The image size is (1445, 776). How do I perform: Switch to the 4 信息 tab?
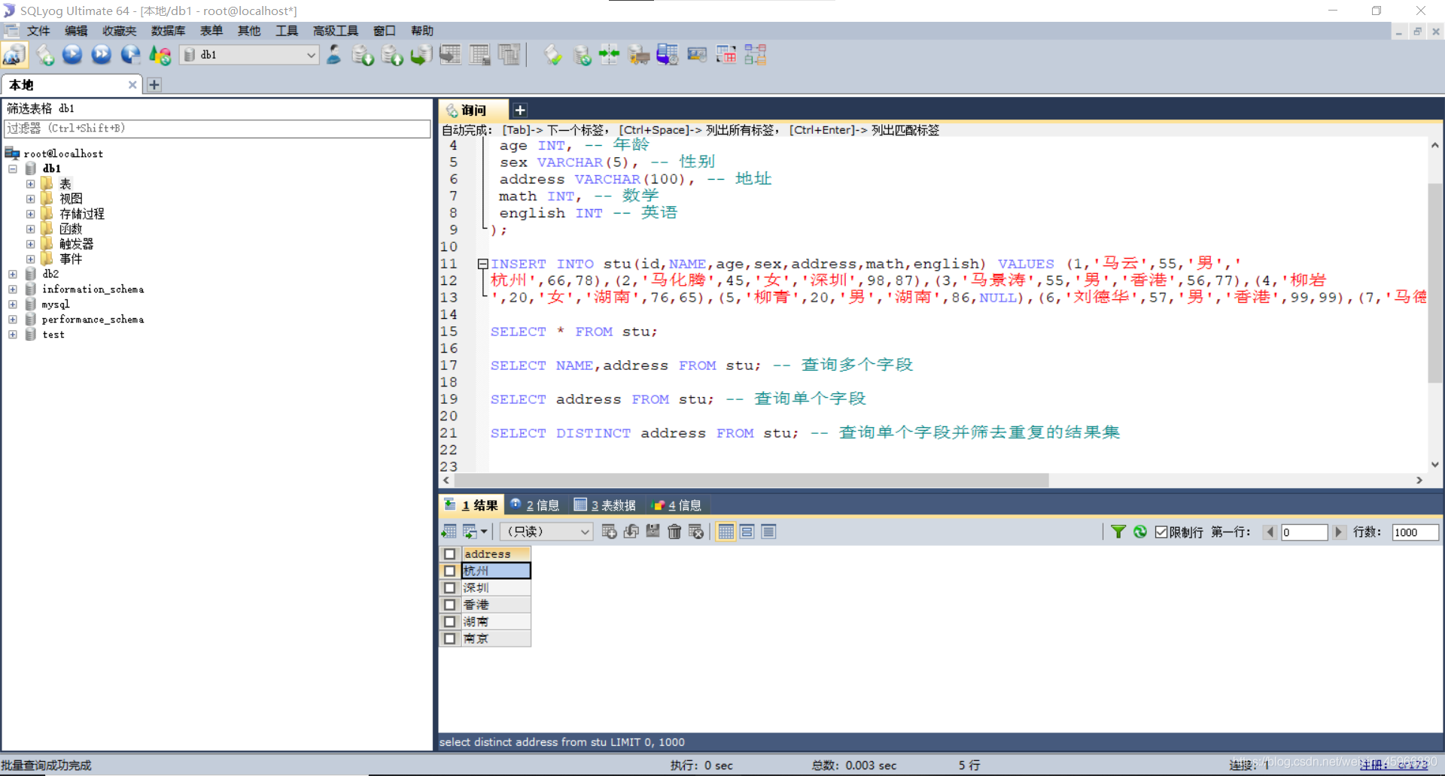pos(677,505)
